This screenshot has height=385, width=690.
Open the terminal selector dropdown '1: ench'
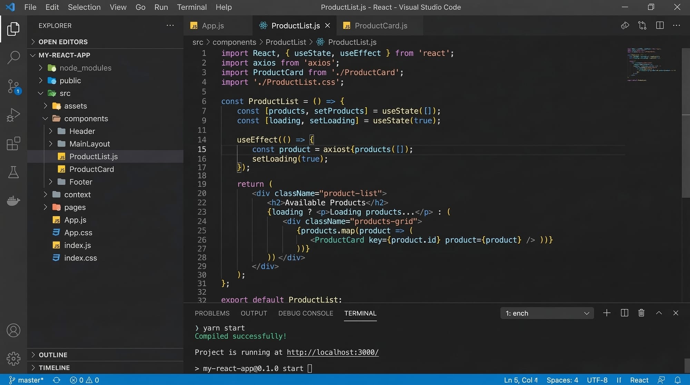click(547, 313)
